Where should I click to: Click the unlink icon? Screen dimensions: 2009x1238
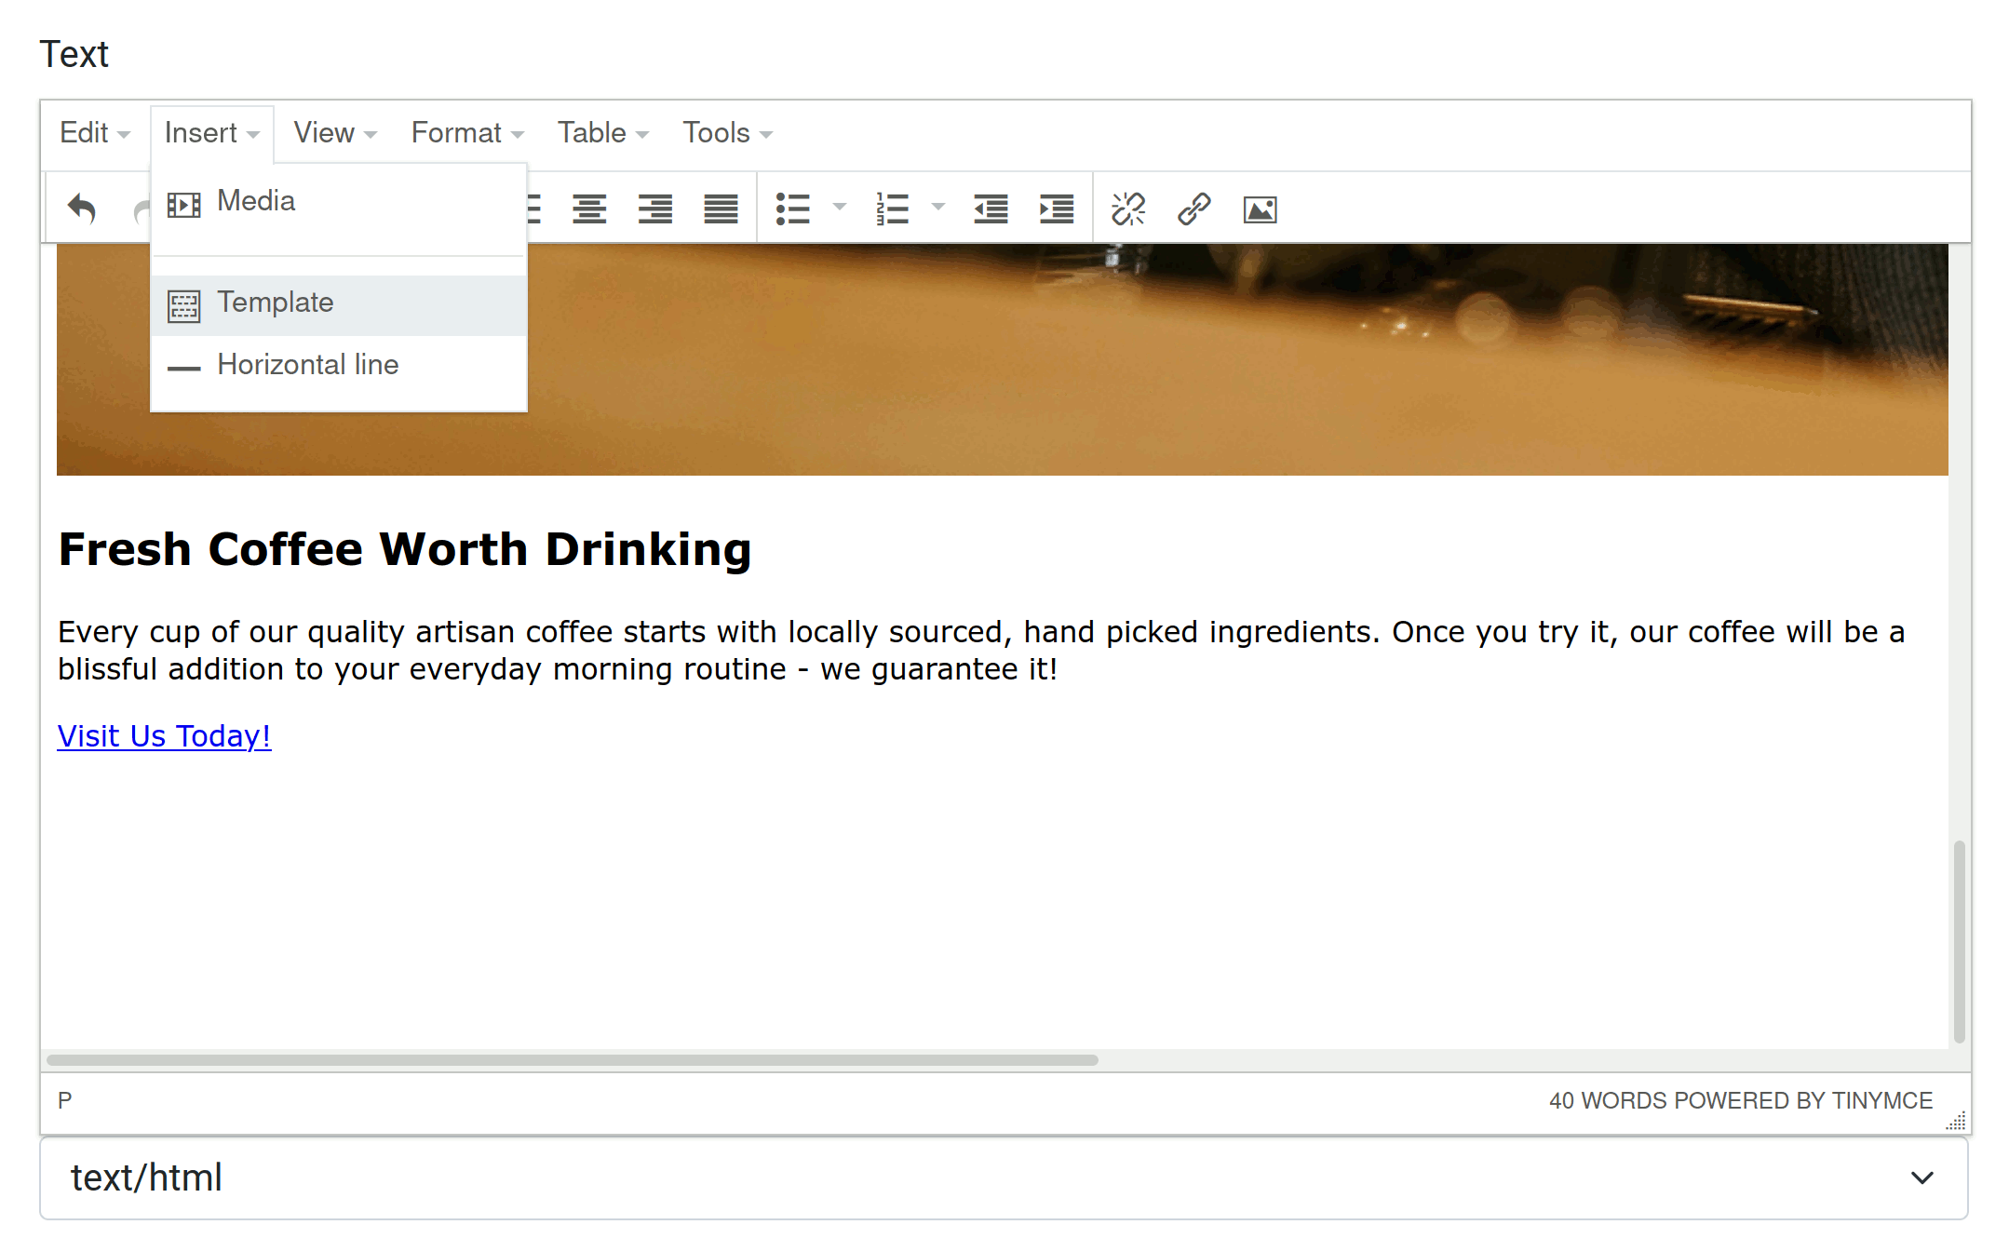(1131, 208)
